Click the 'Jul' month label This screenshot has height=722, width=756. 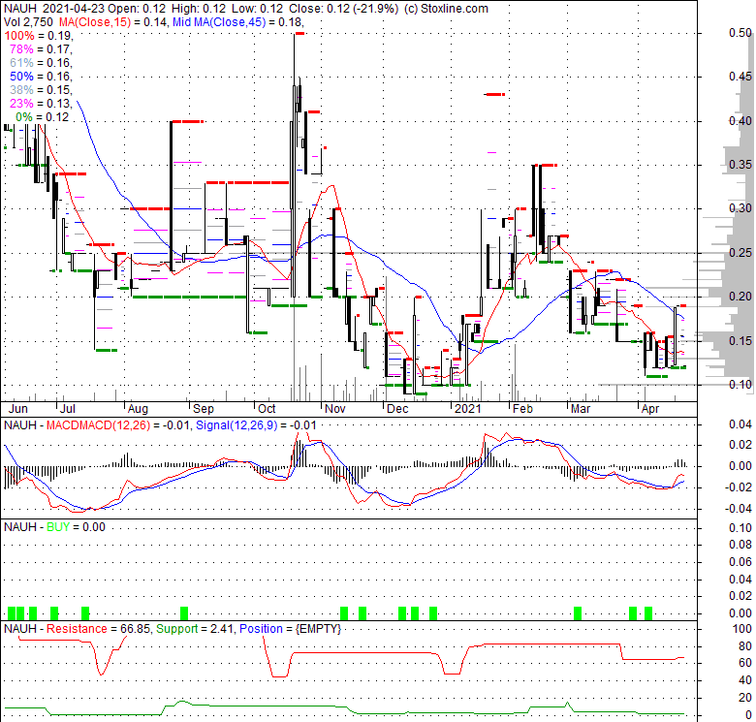pyautogui.click(x=68, y=409)
